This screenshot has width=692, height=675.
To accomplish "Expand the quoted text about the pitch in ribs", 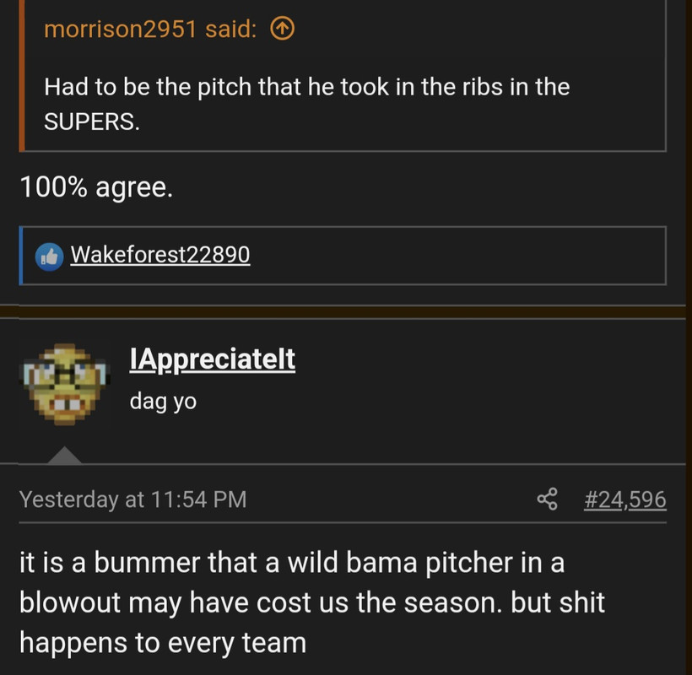I will pos(306,104).
